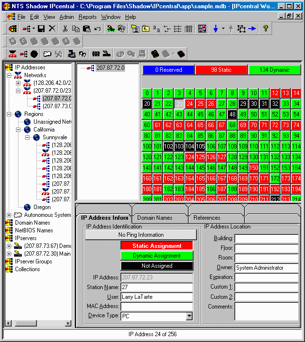Click the multicolor grid map icon
Viewport: 305px width, 342px height.
tap(202, 29)
